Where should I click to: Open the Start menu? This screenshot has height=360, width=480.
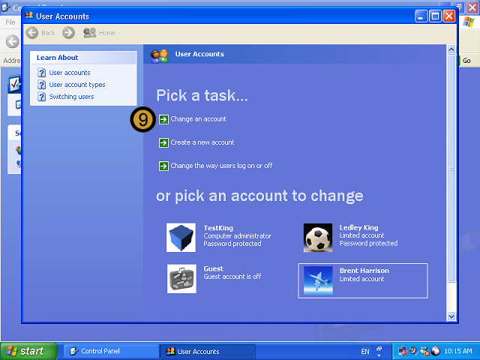[x=28, y=351]
